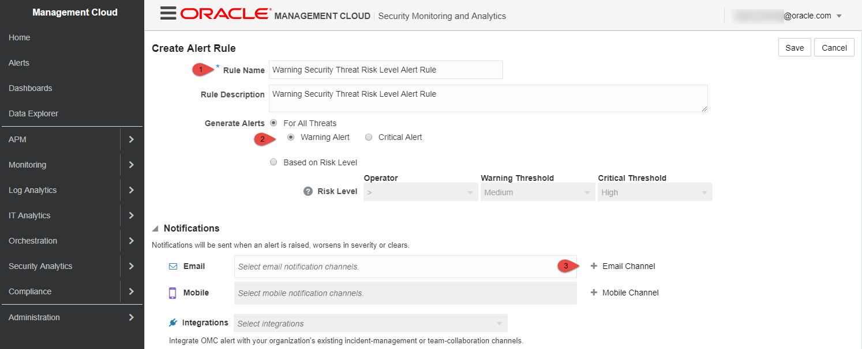Add a new Email Channel
The image size is (862, 349).
point(629,266)
